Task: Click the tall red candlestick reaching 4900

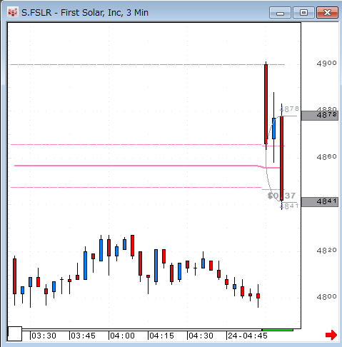Action: pos(266,104)
